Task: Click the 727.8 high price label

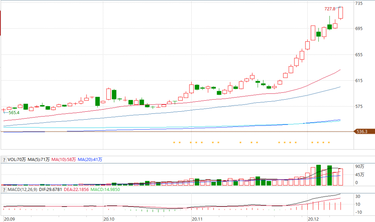Action: 330,9
